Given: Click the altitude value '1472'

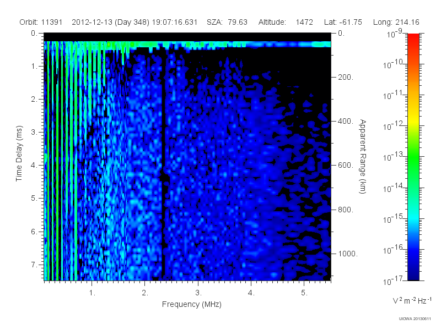Looking at the screenshot, I should [x=304, y=22].
